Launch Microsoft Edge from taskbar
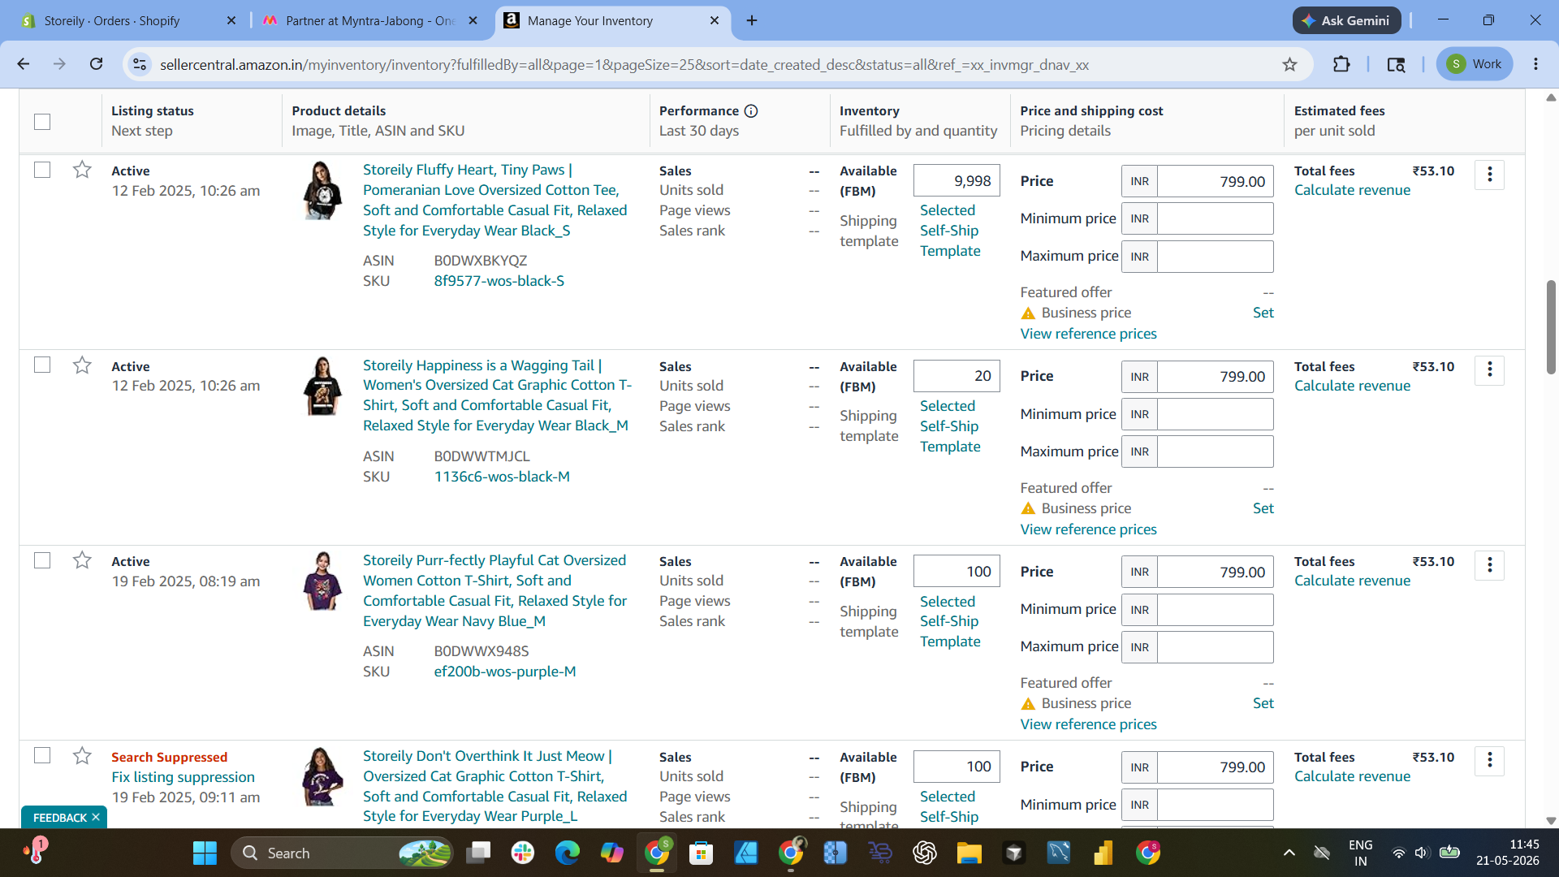 point(568,853)
